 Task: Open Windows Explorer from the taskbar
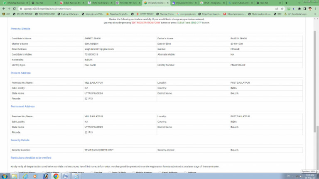coord(14,176)
